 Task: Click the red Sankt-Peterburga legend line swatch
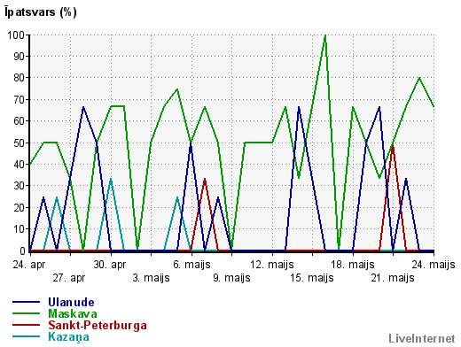pos(26,325)
